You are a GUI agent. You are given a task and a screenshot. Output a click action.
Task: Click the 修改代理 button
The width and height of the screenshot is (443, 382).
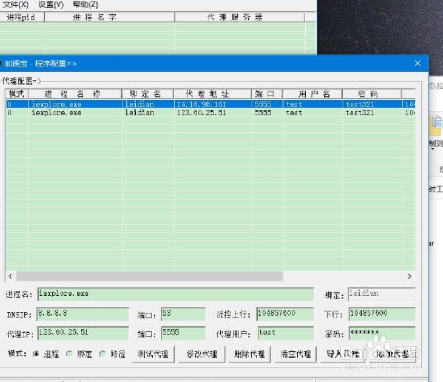click(202, 354)
